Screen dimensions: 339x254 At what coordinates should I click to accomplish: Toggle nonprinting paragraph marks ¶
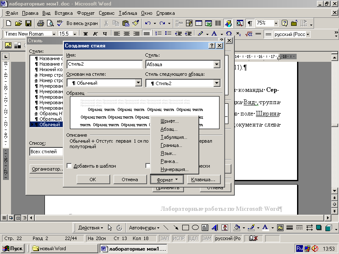point(250,23)
